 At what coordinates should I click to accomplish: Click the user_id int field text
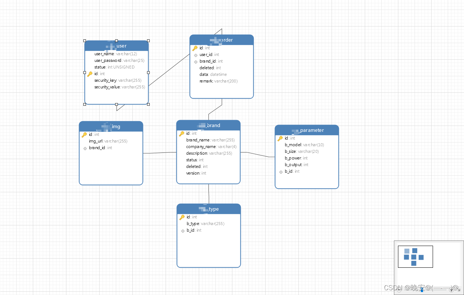pyautogui.click(x=210, y=55)
